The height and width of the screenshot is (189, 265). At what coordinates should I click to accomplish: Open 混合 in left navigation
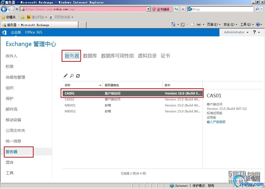coord(10,162)
